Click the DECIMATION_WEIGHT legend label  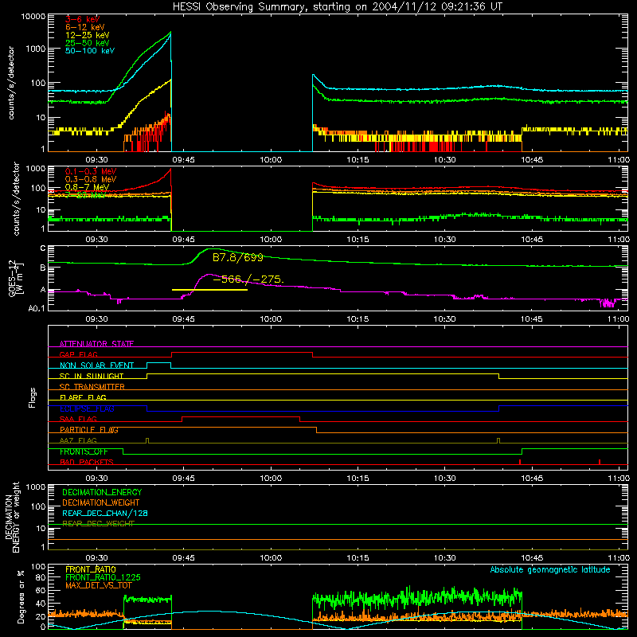tap(101, 502)
